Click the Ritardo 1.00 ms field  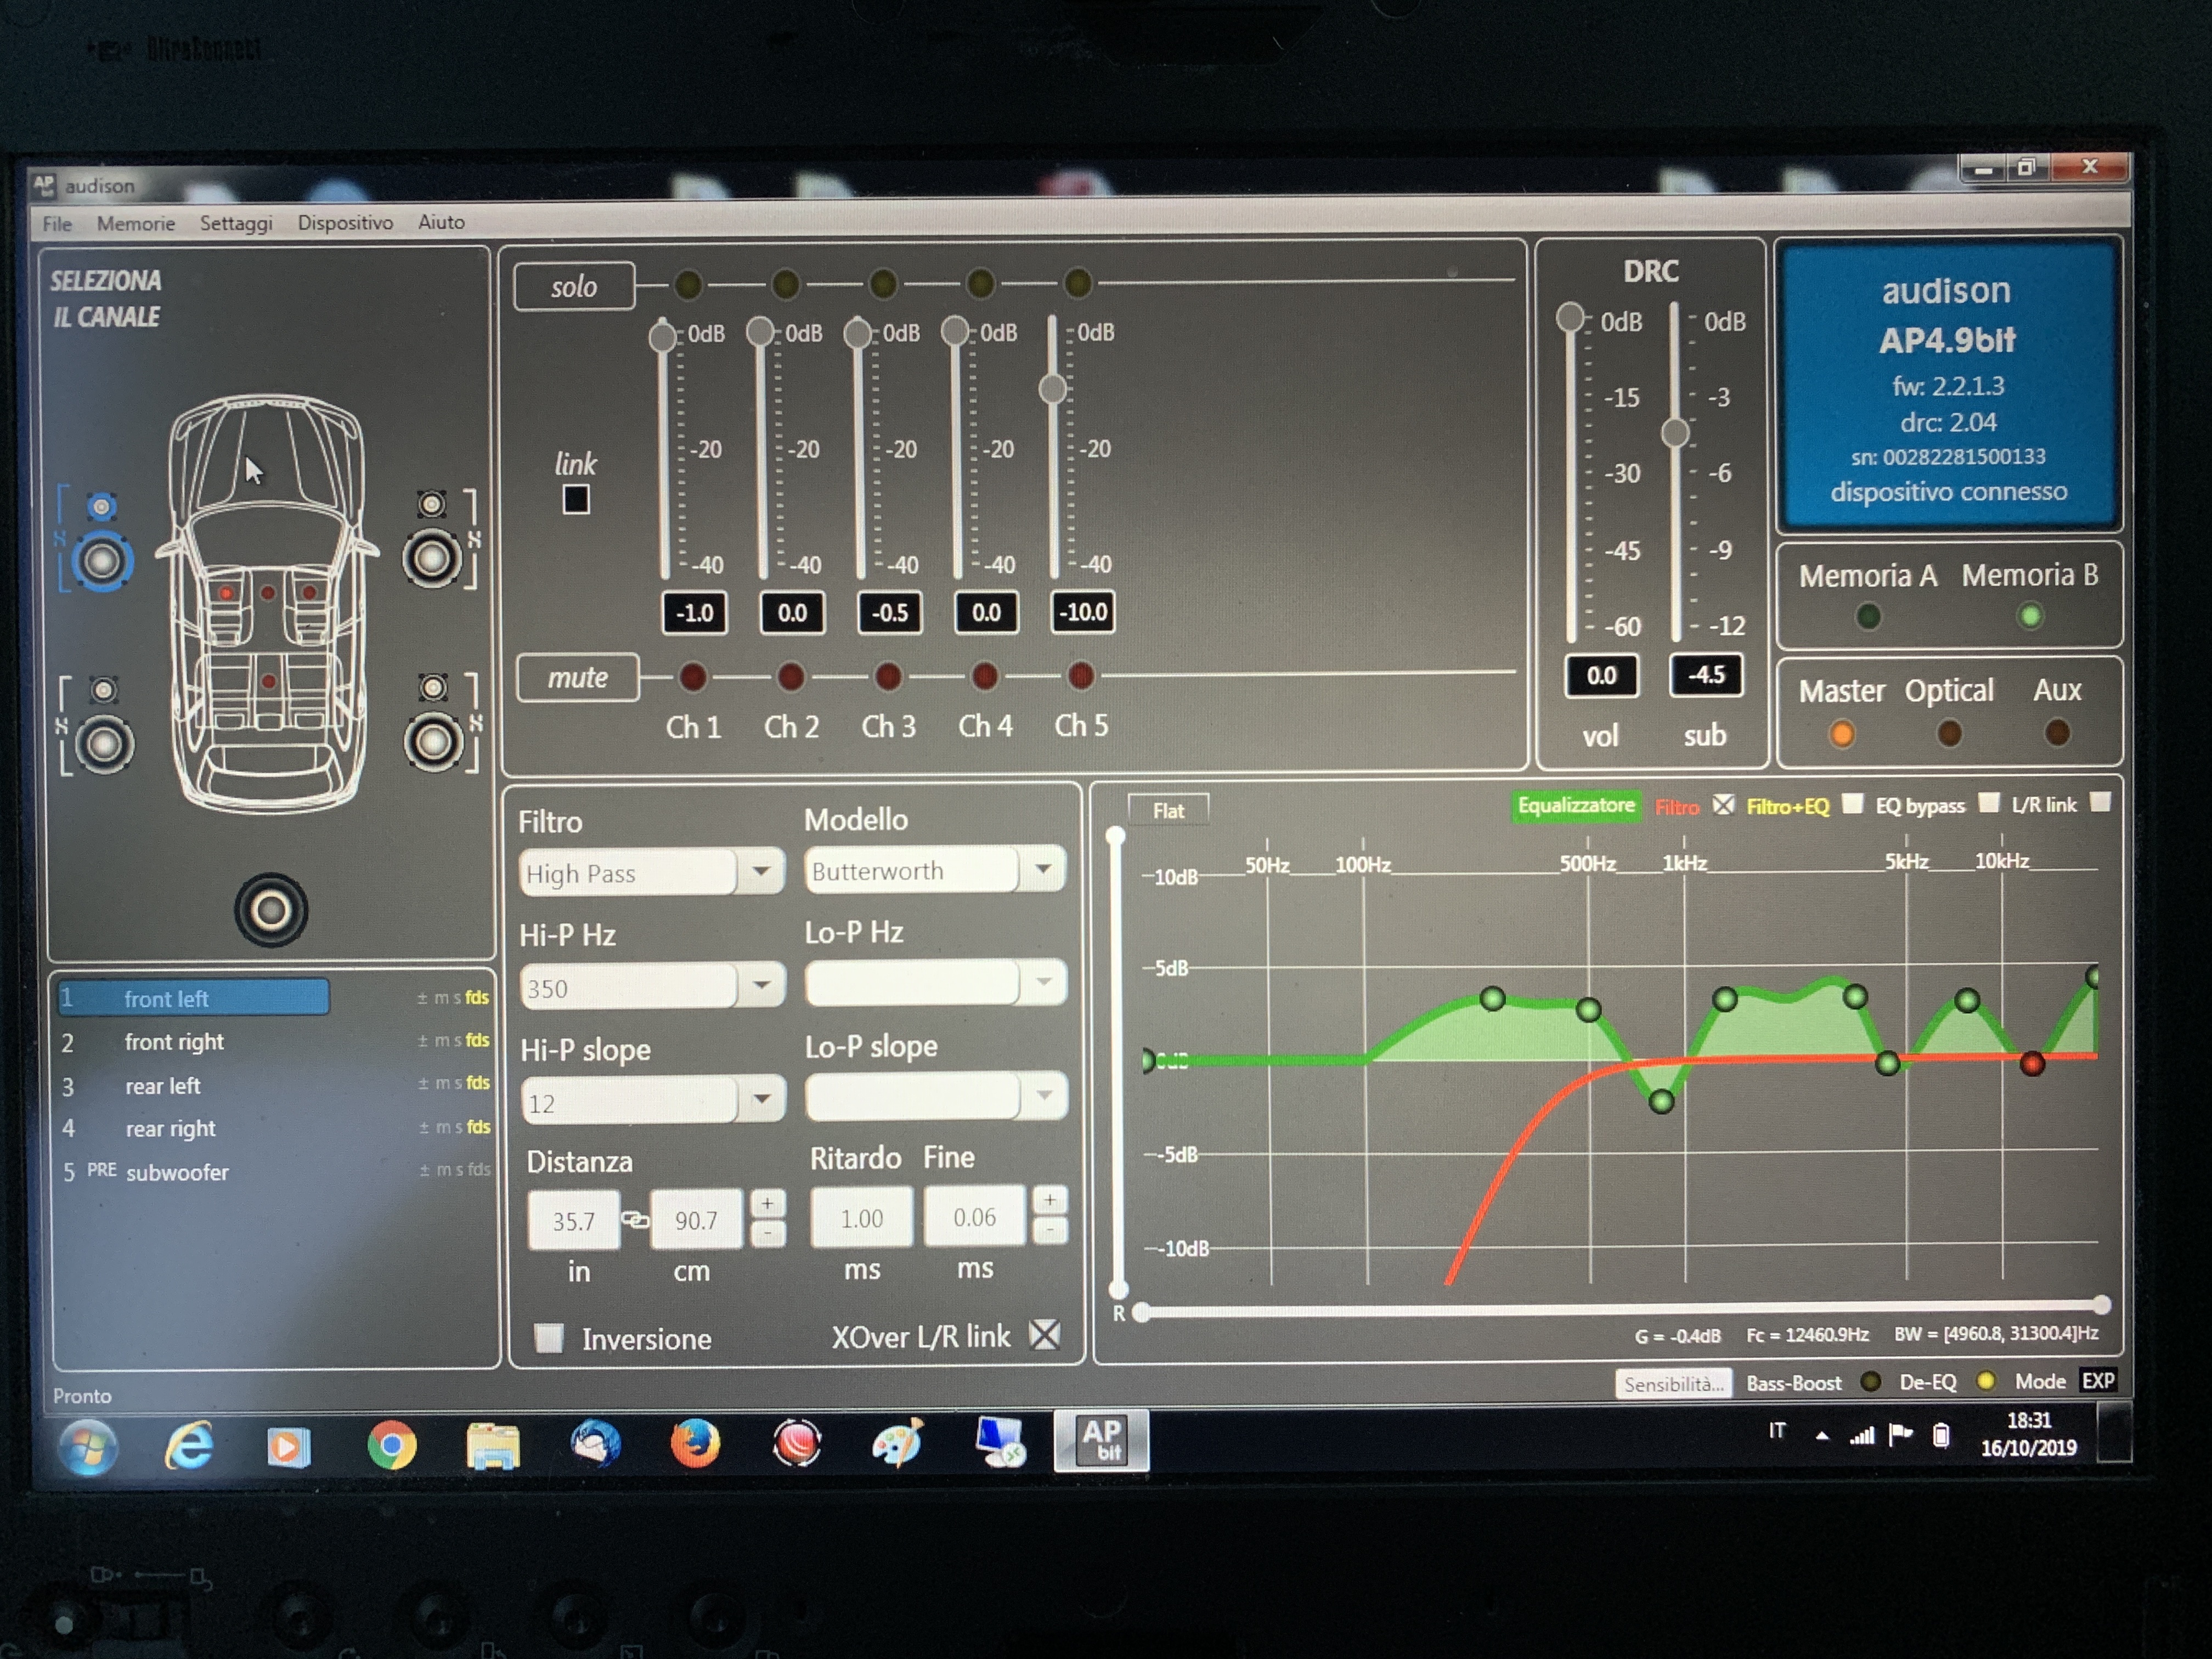[861, 1217]
